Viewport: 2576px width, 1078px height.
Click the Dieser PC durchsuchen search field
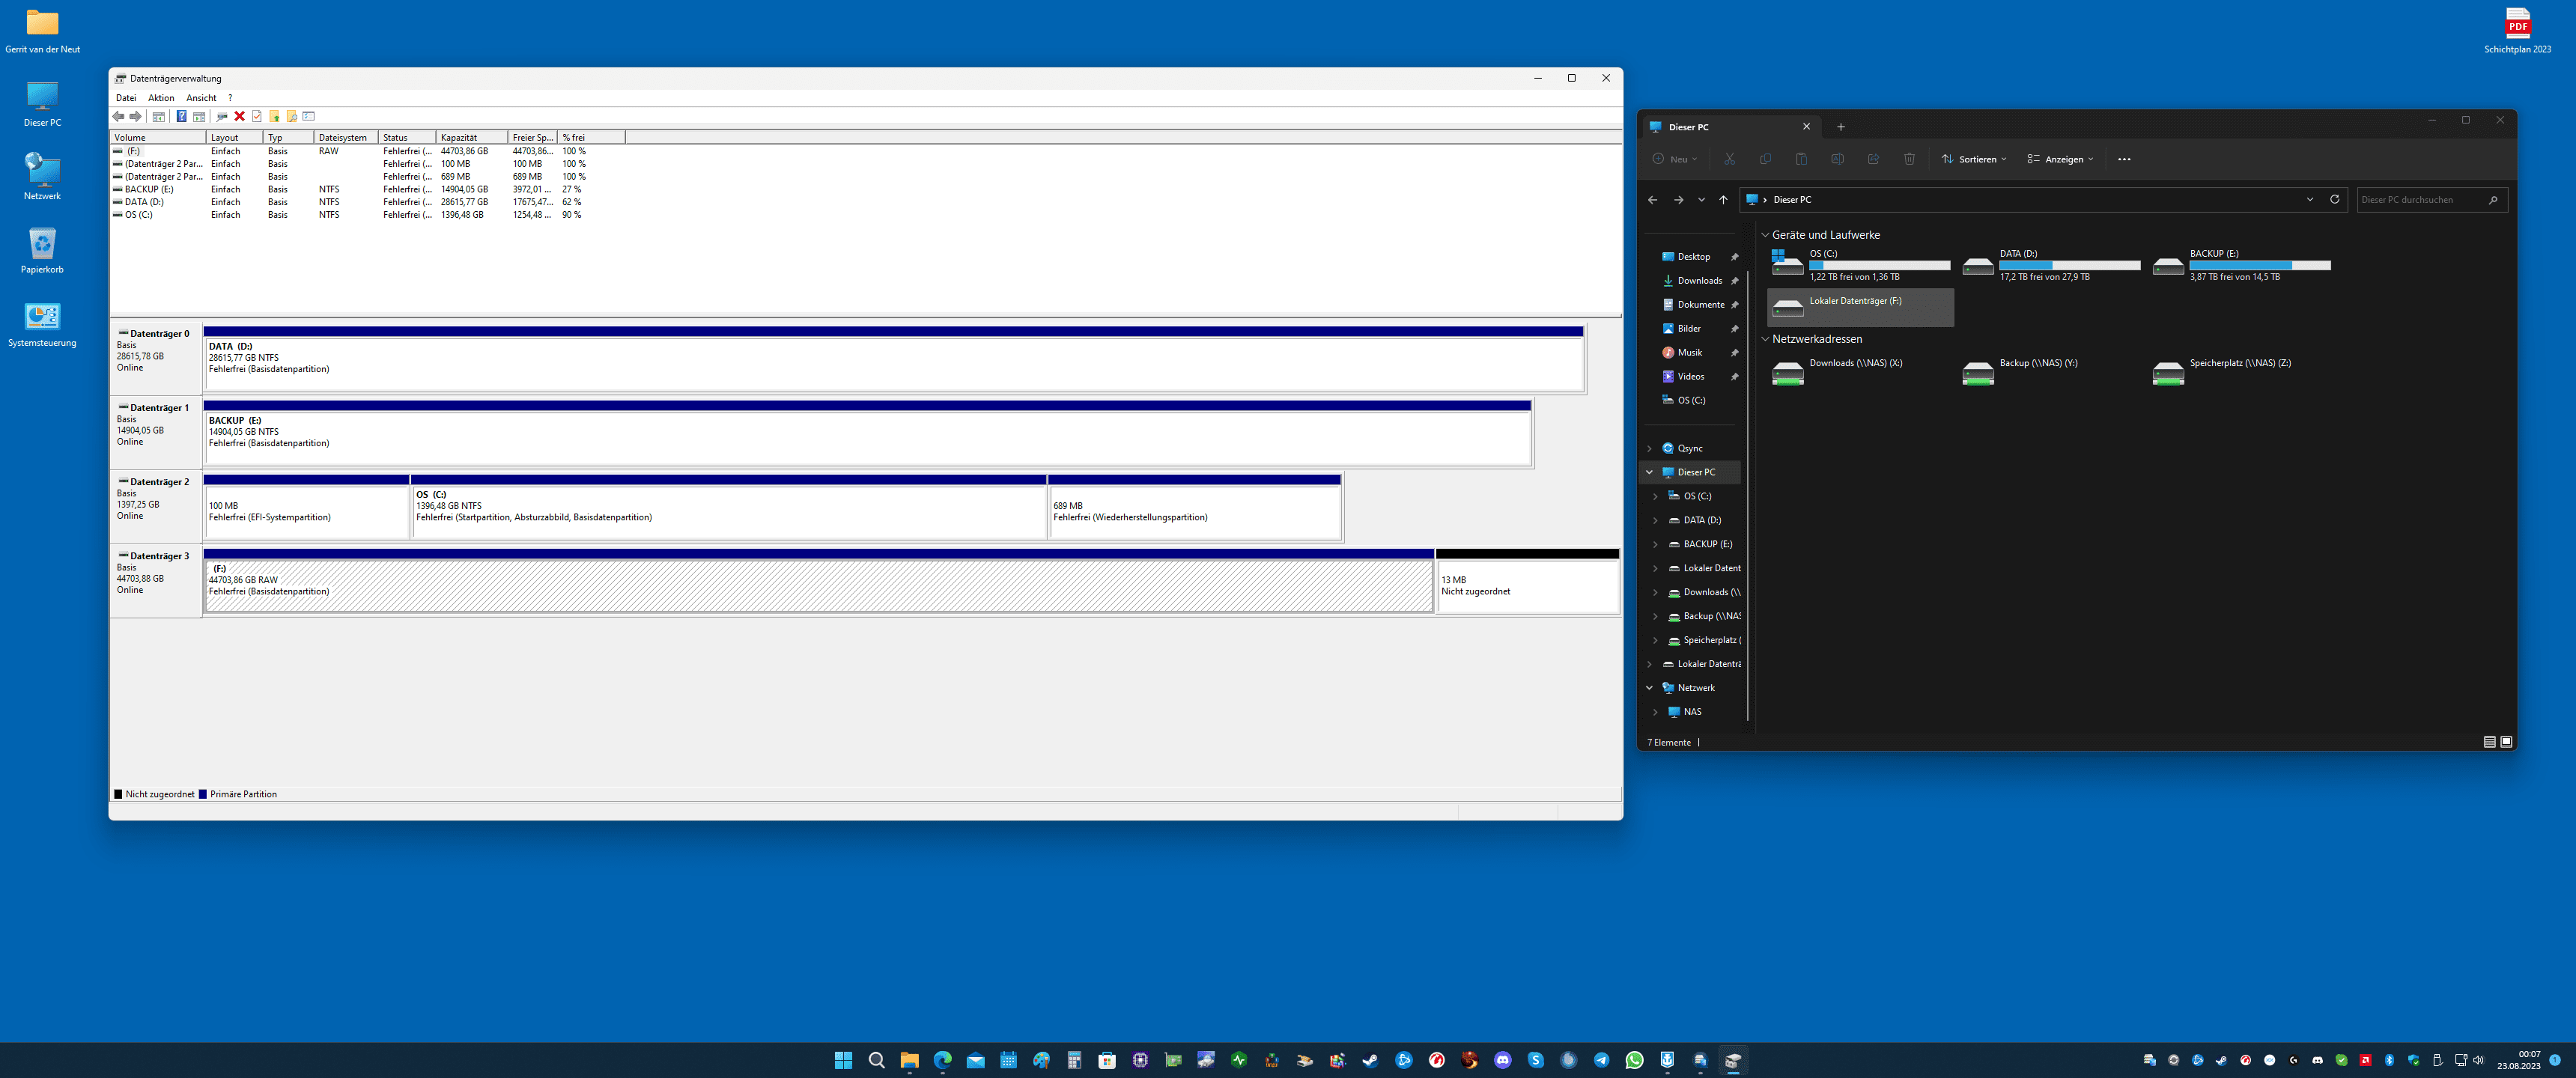[x=2421, y=200]
